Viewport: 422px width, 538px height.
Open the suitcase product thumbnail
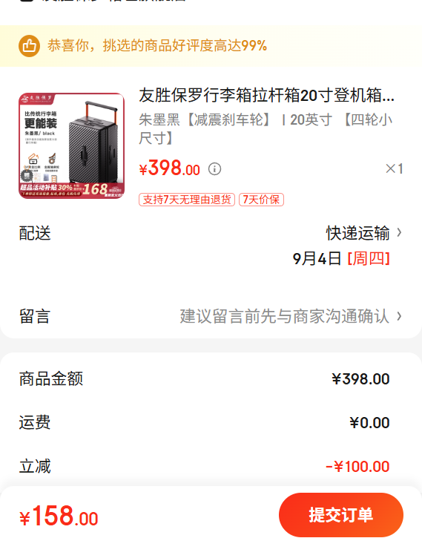pos(72,145)
